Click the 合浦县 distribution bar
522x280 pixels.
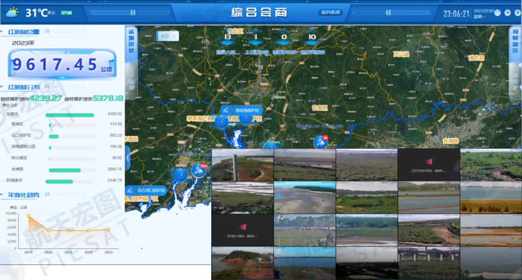65,170
